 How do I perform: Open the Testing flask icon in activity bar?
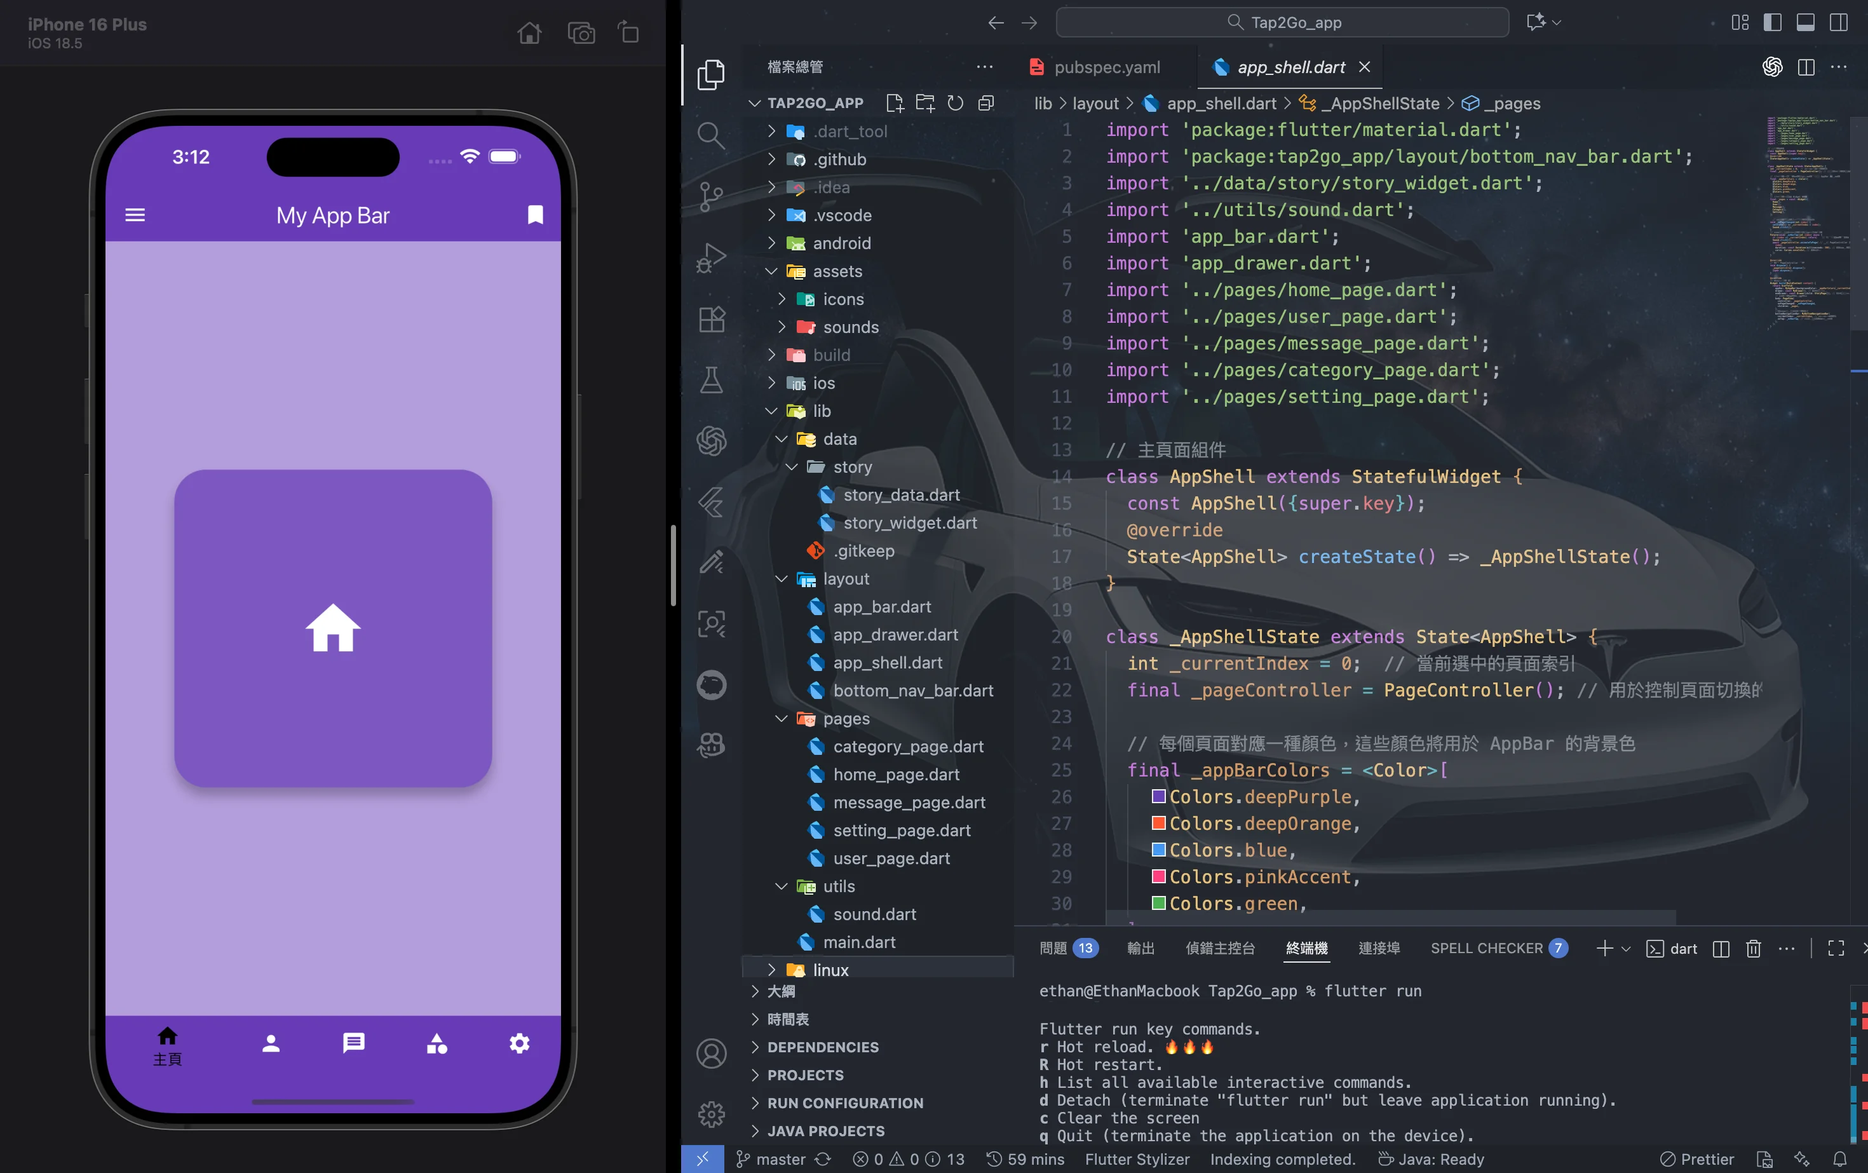(710, 380)
